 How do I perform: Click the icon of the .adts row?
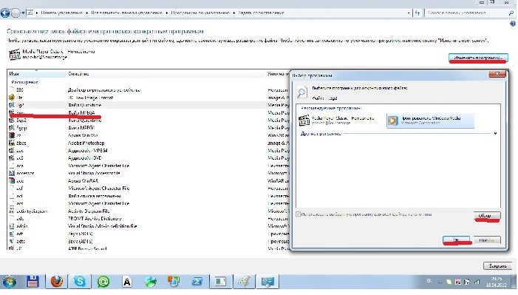pyautogui.click(x=12, y=242)
